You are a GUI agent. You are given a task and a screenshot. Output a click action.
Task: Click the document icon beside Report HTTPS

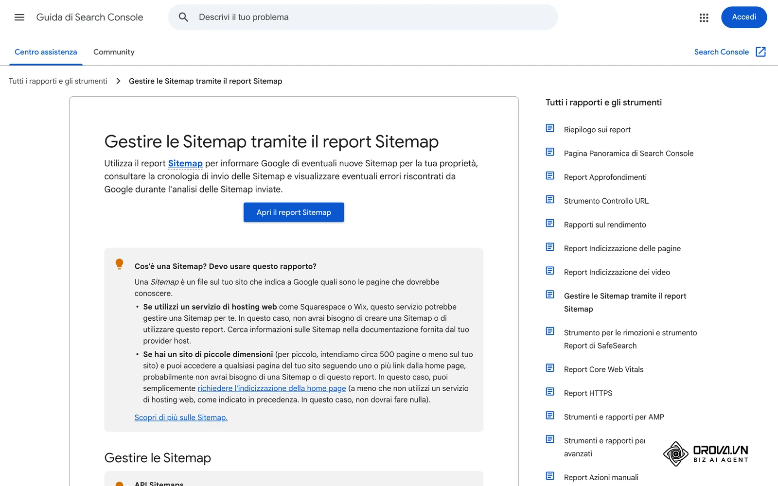[x=550, y=392]
